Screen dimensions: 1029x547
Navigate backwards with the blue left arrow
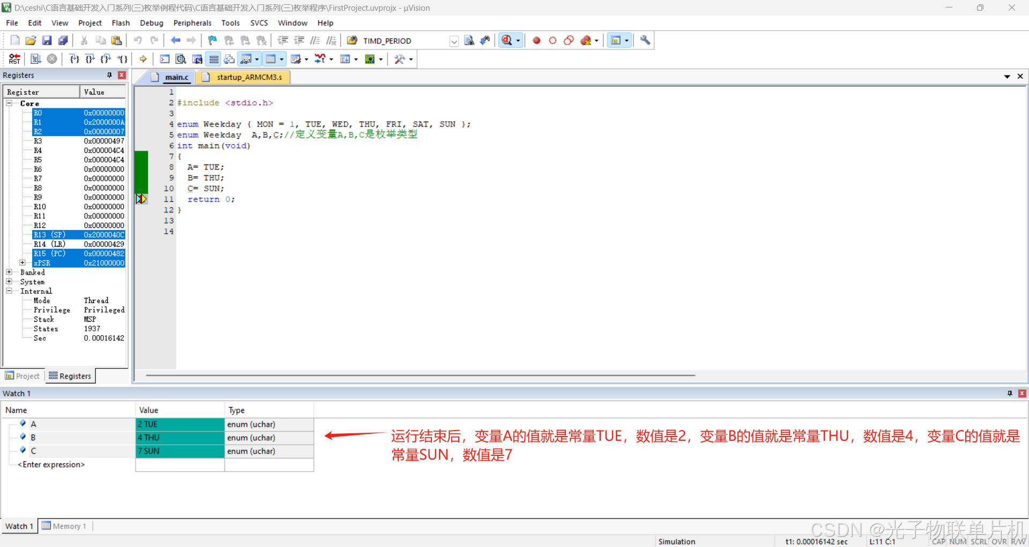coord(175,40)
